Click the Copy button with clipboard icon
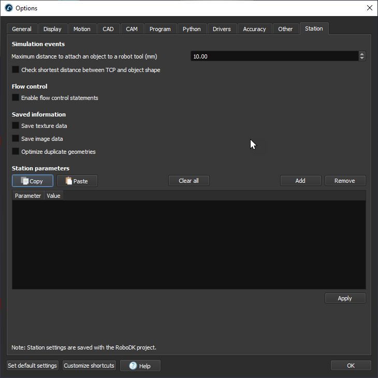378x378 pixels. [x=32, y=181]
